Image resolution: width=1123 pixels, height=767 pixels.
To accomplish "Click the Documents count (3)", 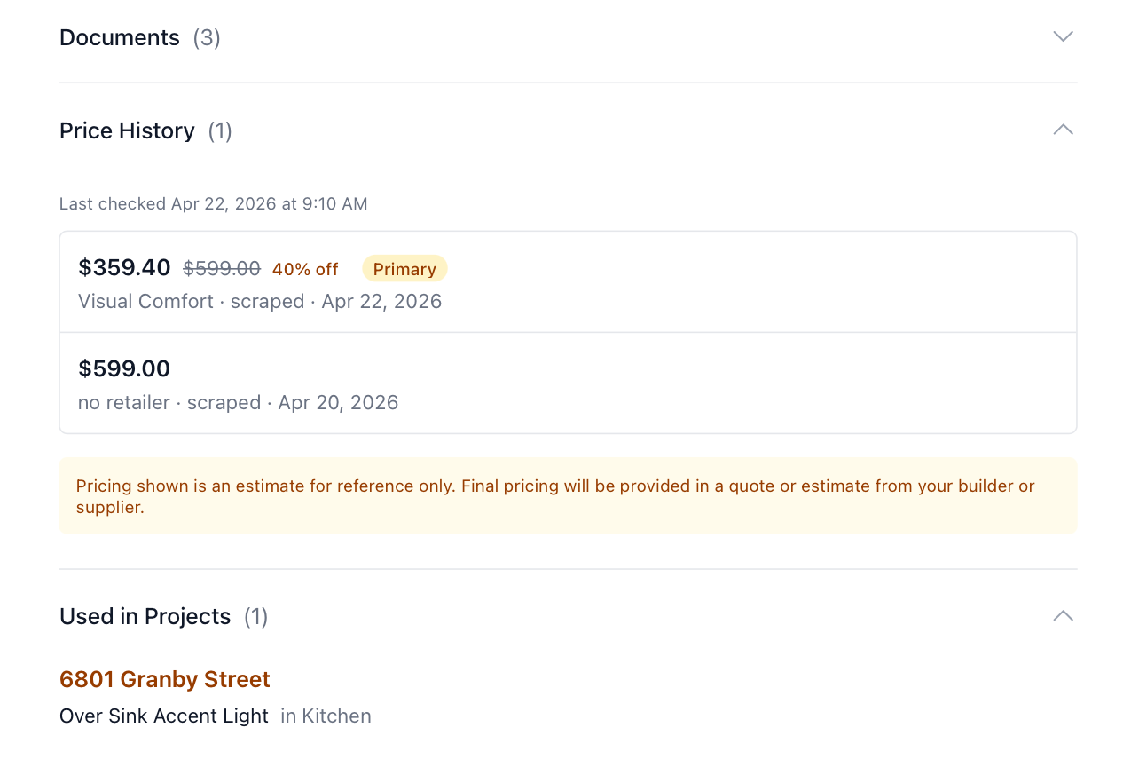I will pos(207,38).
